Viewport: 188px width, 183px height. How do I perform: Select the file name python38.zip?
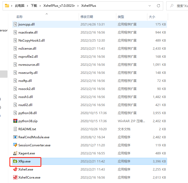point(28,121)
